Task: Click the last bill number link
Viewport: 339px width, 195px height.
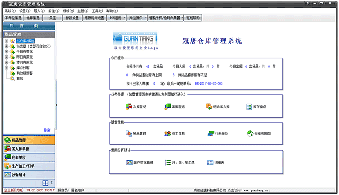Action: pos(209,83)
